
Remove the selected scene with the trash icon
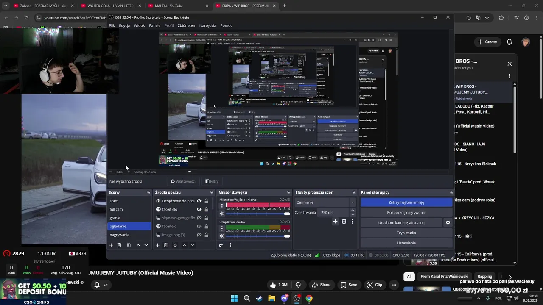click(x=119, y=245)
